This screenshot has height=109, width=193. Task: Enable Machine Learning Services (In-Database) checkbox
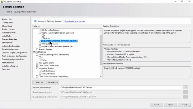coord(40,33)
